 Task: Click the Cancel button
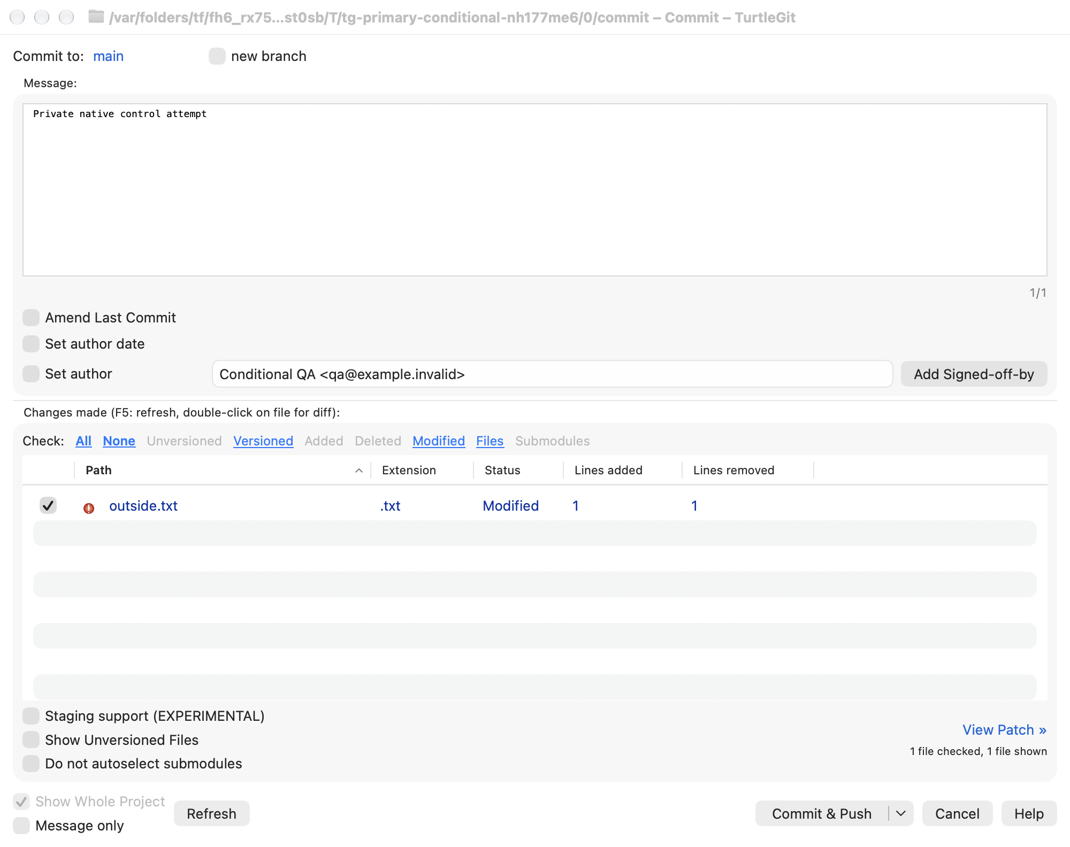pos(957,814)
